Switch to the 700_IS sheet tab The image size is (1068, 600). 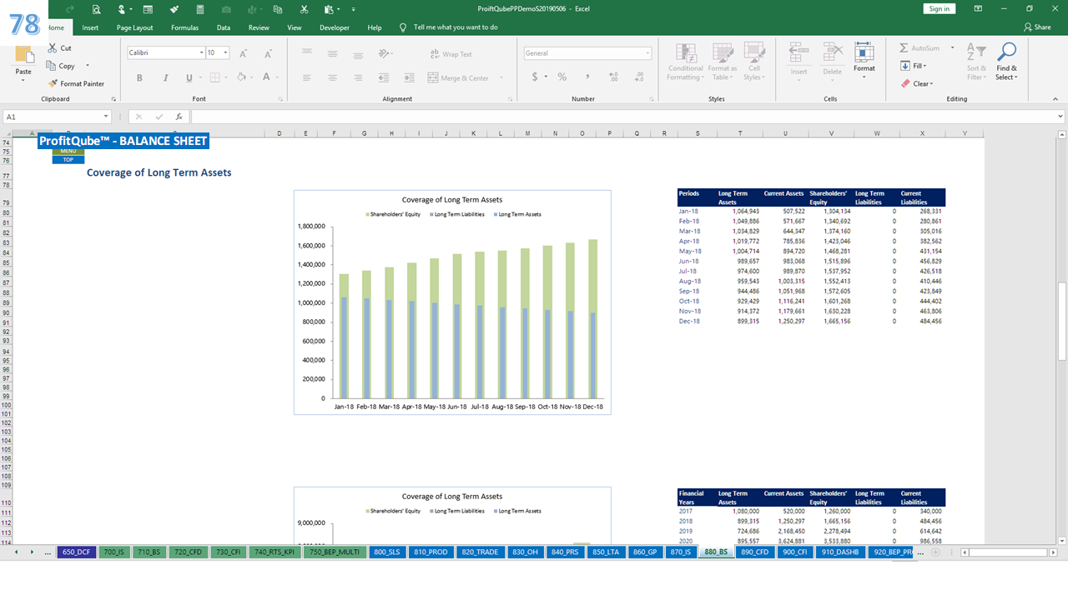113,552
